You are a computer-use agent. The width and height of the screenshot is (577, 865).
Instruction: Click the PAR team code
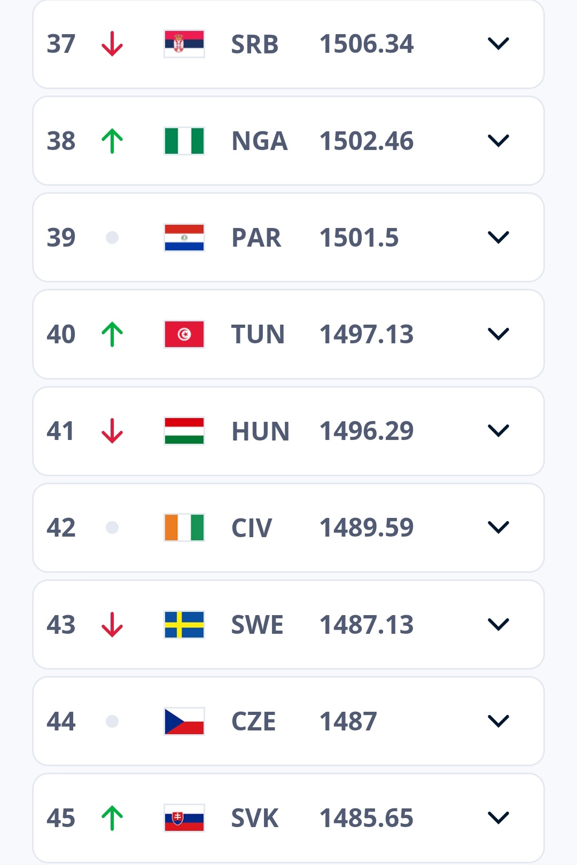(256, 238)
